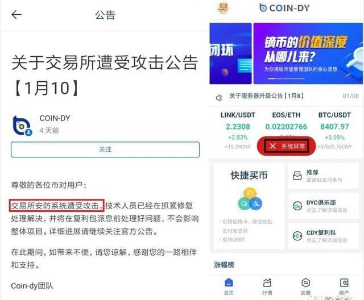Switch to 行情 market tab
Screen dimensions: 364x300
tap(267, 286)
